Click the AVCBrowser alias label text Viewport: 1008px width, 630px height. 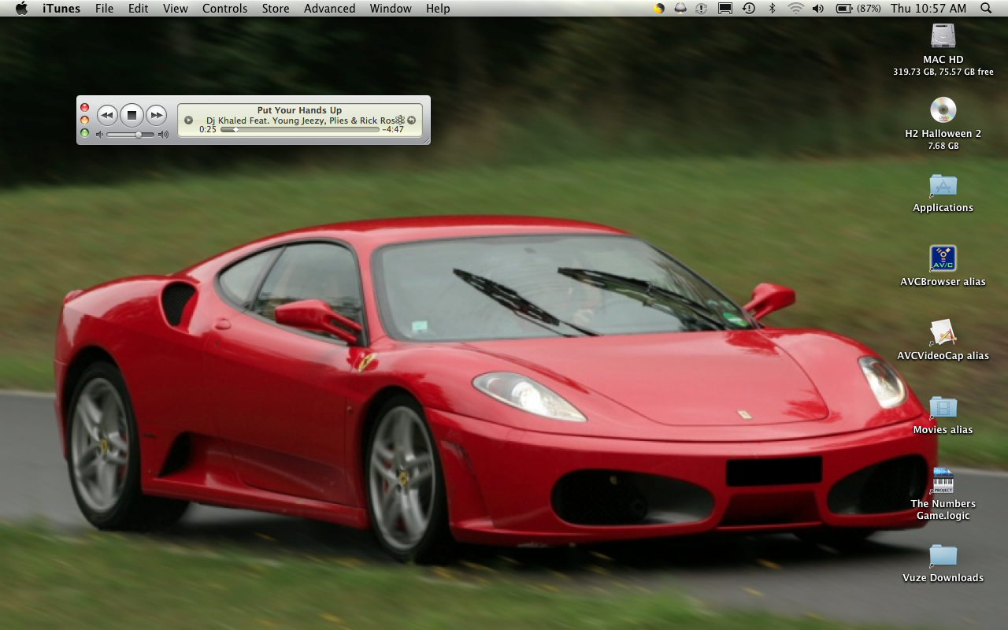pos(943,282)
